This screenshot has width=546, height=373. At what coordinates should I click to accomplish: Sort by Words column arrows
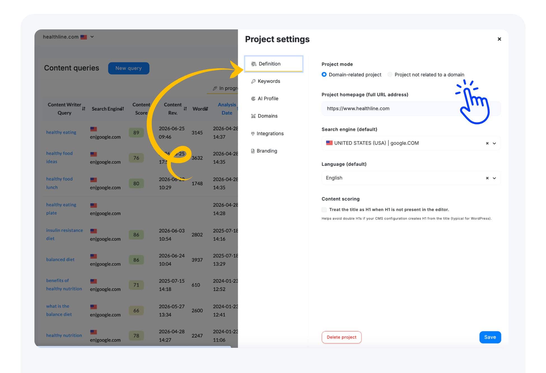[x=207, y=109]
